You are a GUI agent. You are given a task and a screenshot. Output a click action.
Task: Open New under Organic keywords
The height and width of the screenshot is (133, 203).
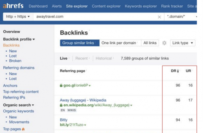tap(13, 117)
